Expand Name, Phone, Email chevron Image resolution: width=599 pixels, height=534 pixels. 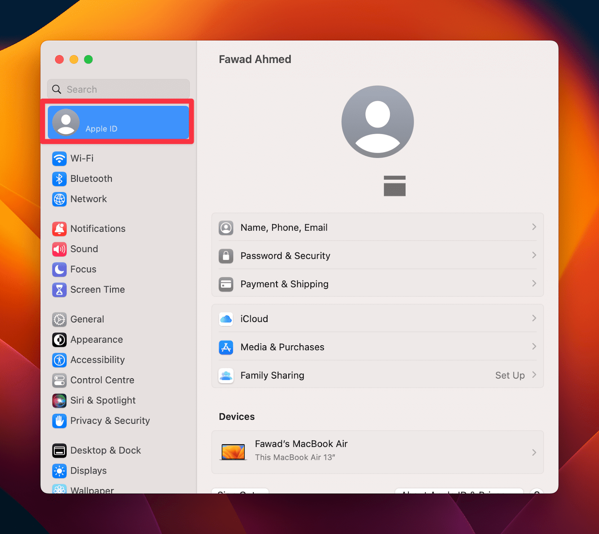[534, 227]
